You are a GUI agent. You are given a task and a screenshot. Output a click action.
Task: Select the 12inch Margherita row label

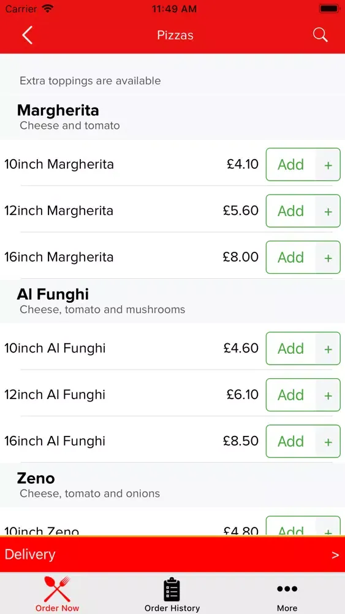(59, 211)
